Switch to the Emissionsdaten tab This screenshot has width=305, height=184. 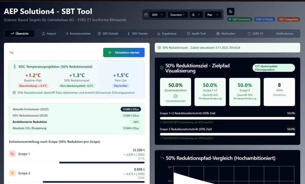coord(78,34)
